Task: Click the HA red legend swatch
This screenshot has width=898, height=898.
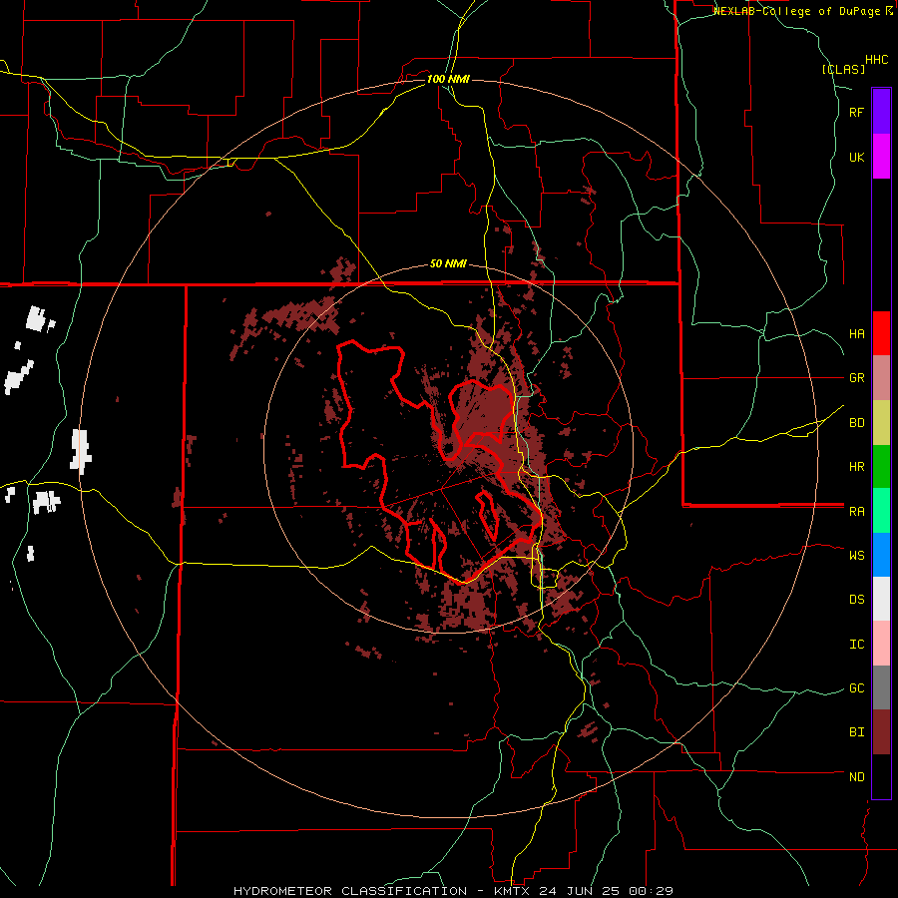Action: 881,333
